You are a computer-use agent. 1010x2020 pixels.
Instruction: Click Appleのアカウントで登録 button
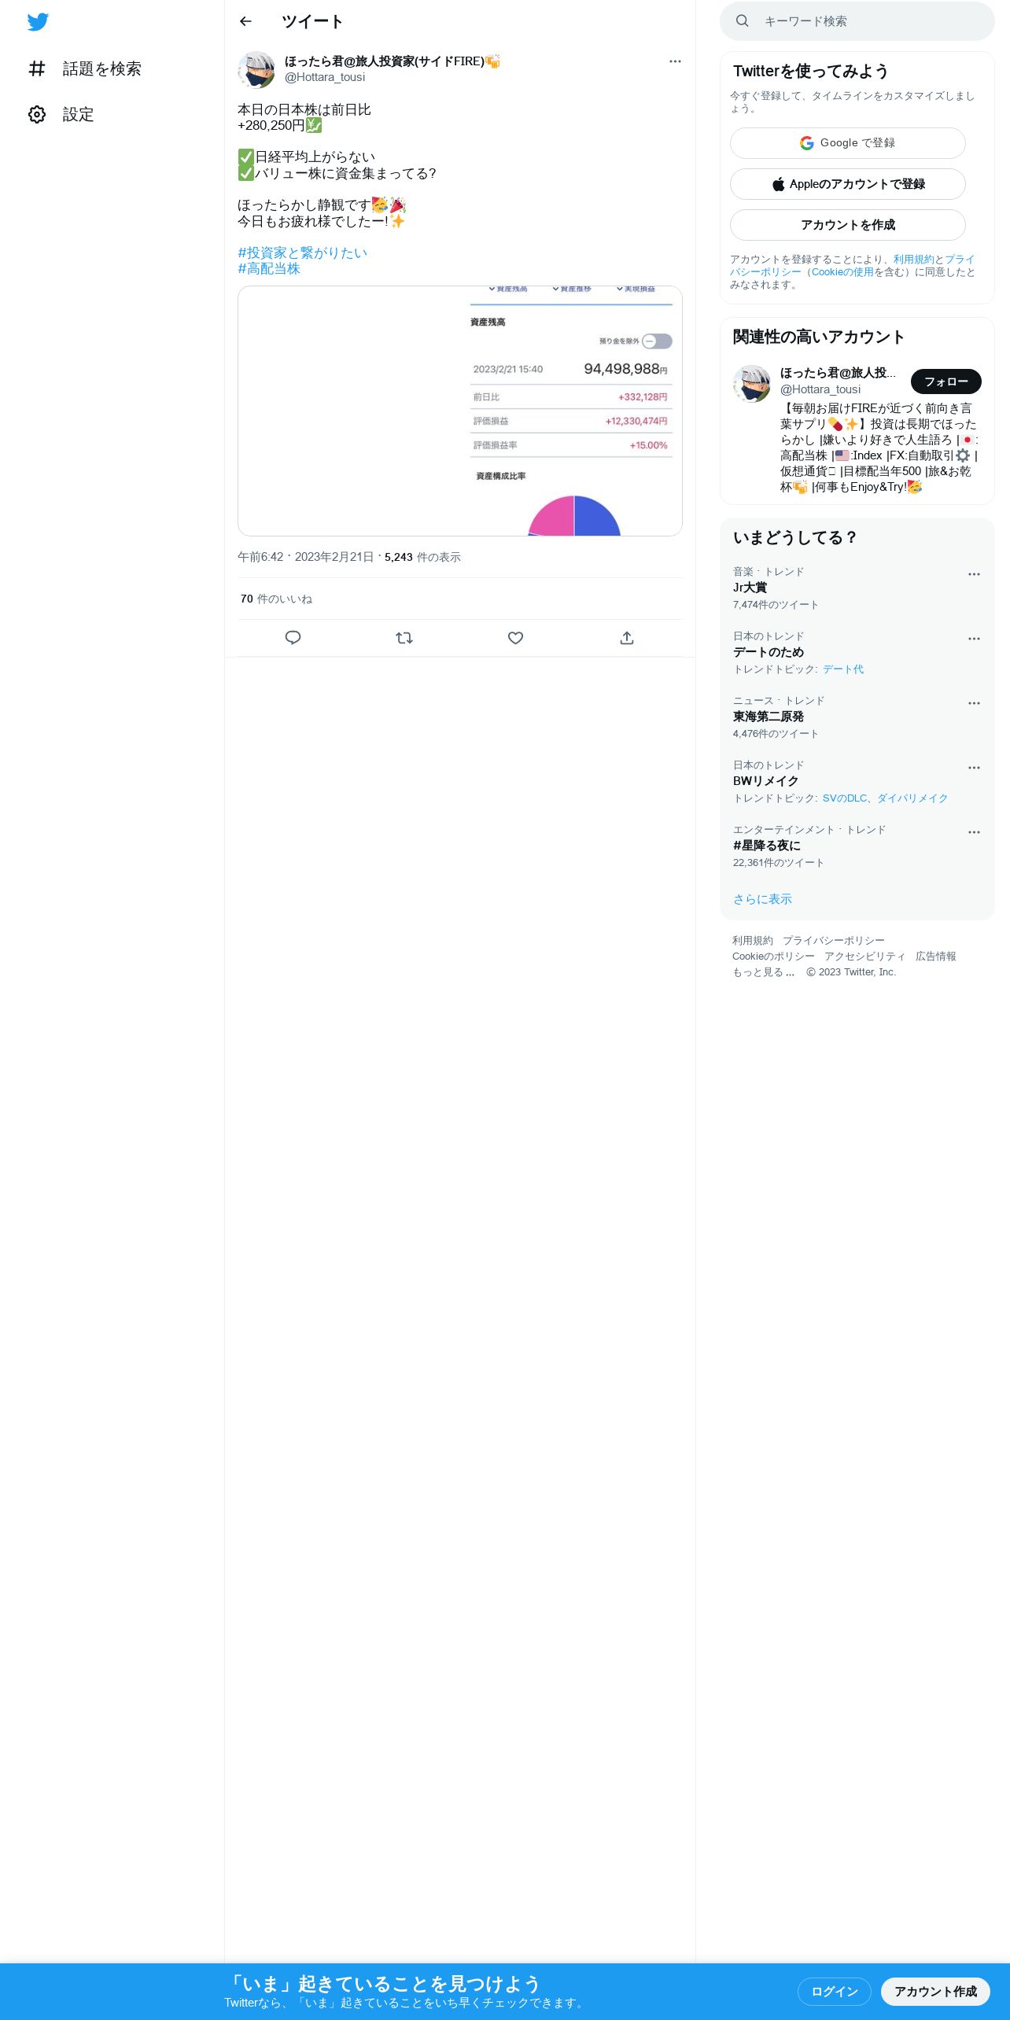tap(848, 184)
